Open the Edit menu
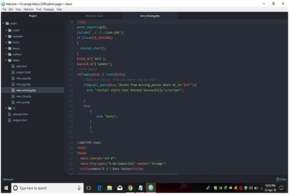Screen dimensions: 289x194 point(11,9)
